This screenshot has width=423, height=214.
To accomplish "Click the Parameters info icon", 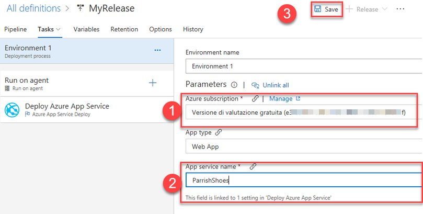I will pyautogui.click(x=234, y=85).
